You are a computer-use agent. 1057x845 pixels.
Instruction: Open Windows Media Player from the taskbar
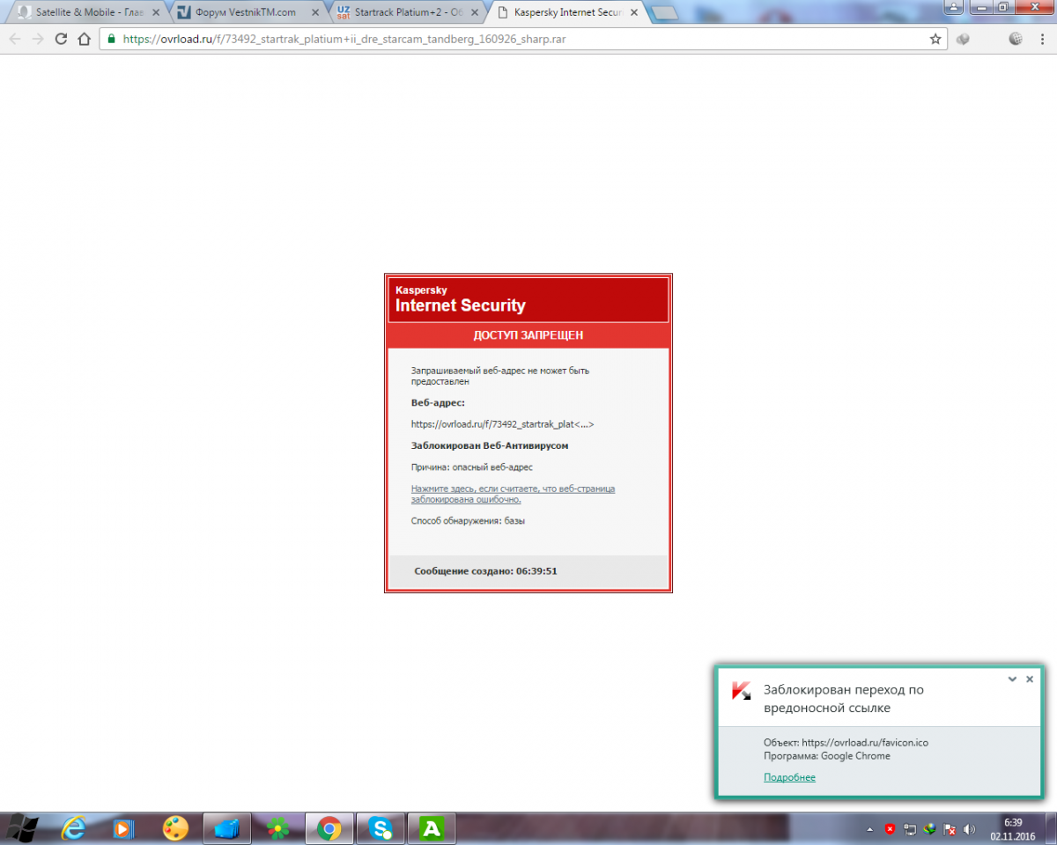124,828
